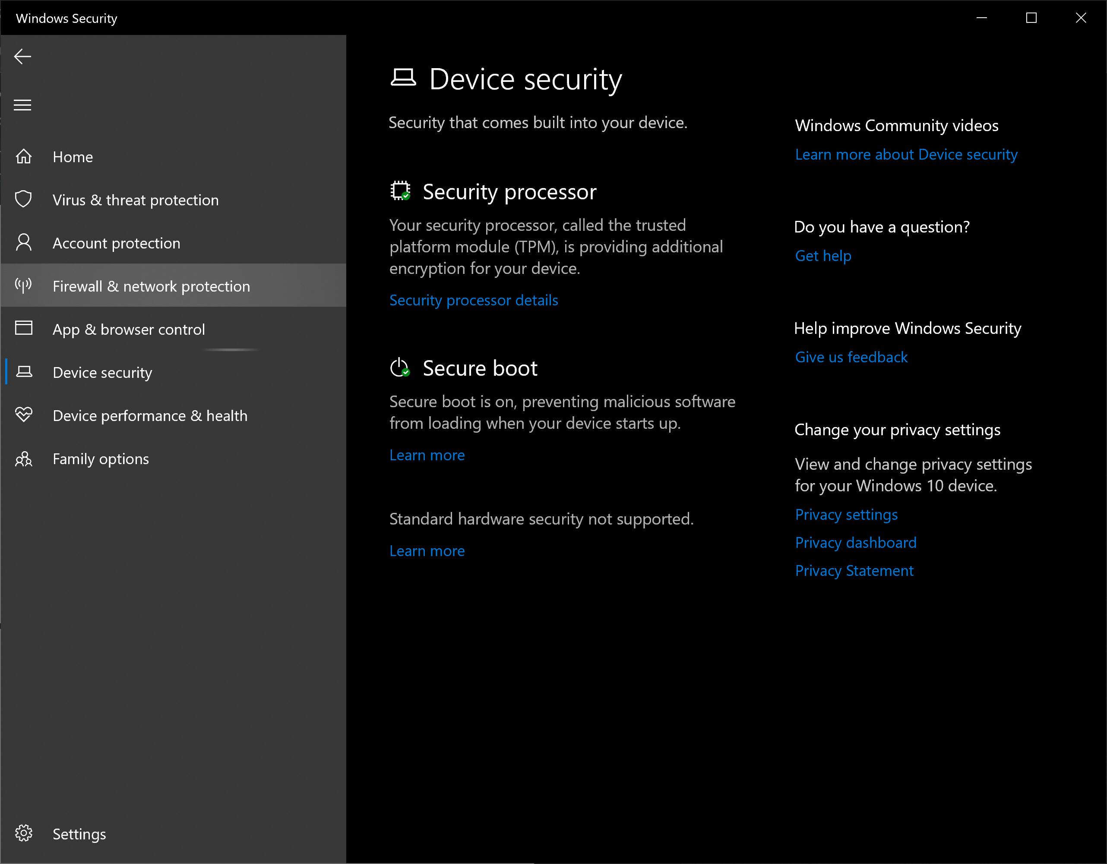Open Firewall & network protection page

click(151, 286)
